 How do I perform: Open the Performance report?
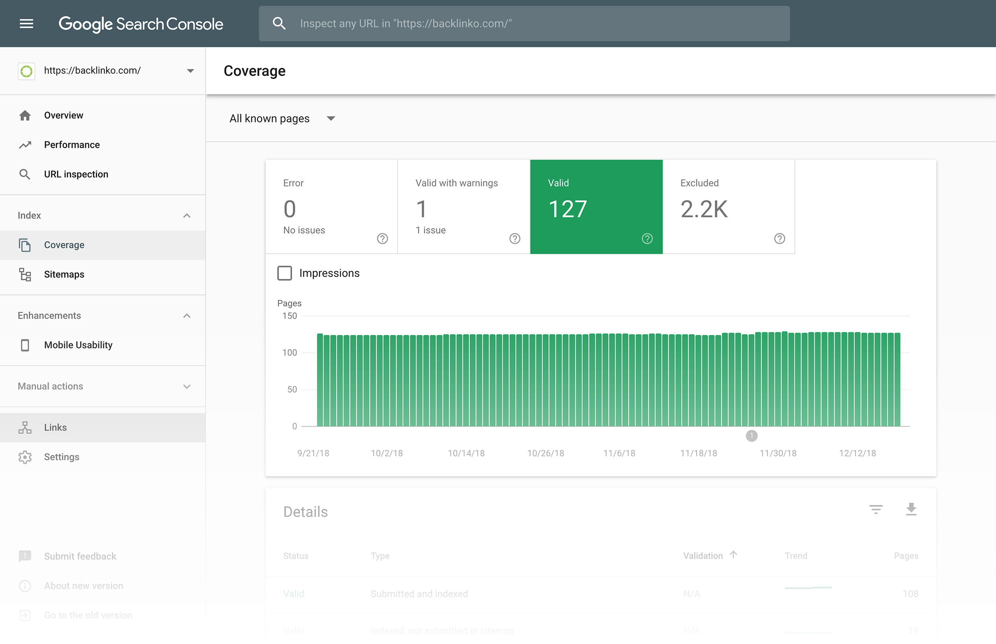pyautogui.click(x=103, y=145)
